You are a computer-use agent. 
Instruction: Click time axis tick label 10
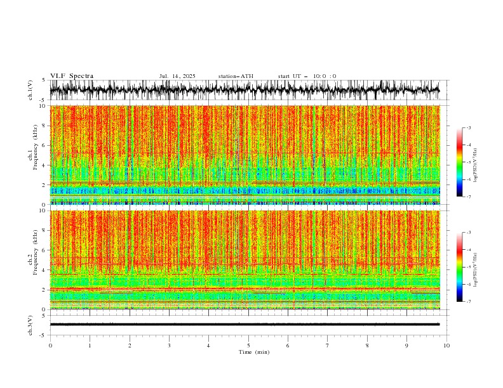click(x=446, y=346)
